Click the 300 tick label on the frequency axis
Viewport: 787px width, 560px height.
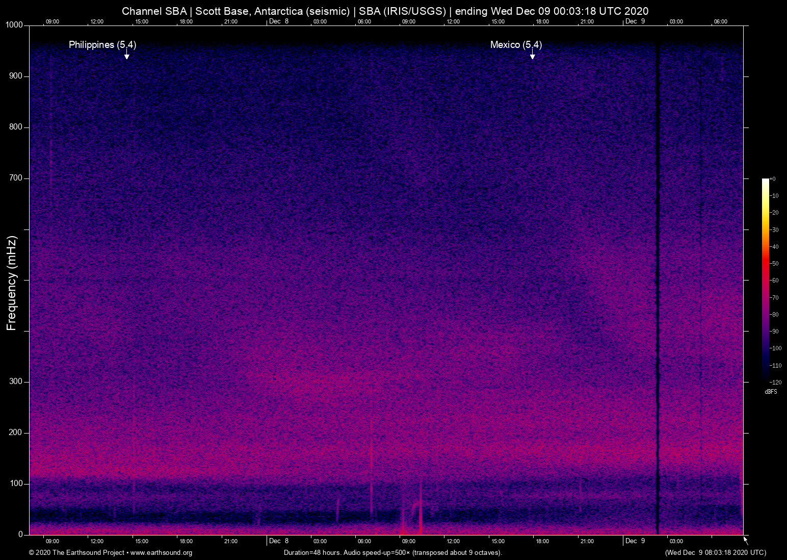click(x=16, y=381)
